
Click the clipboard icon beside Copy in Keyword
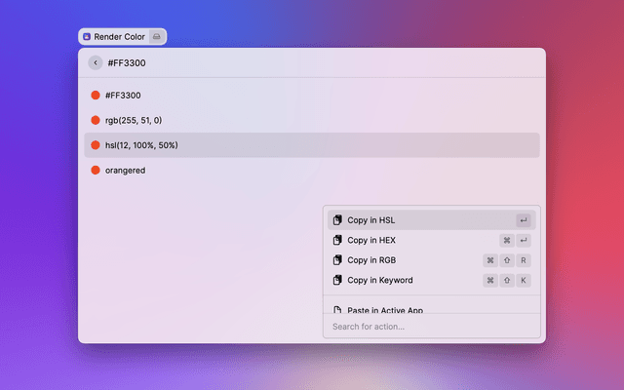(x=337, y=281)
